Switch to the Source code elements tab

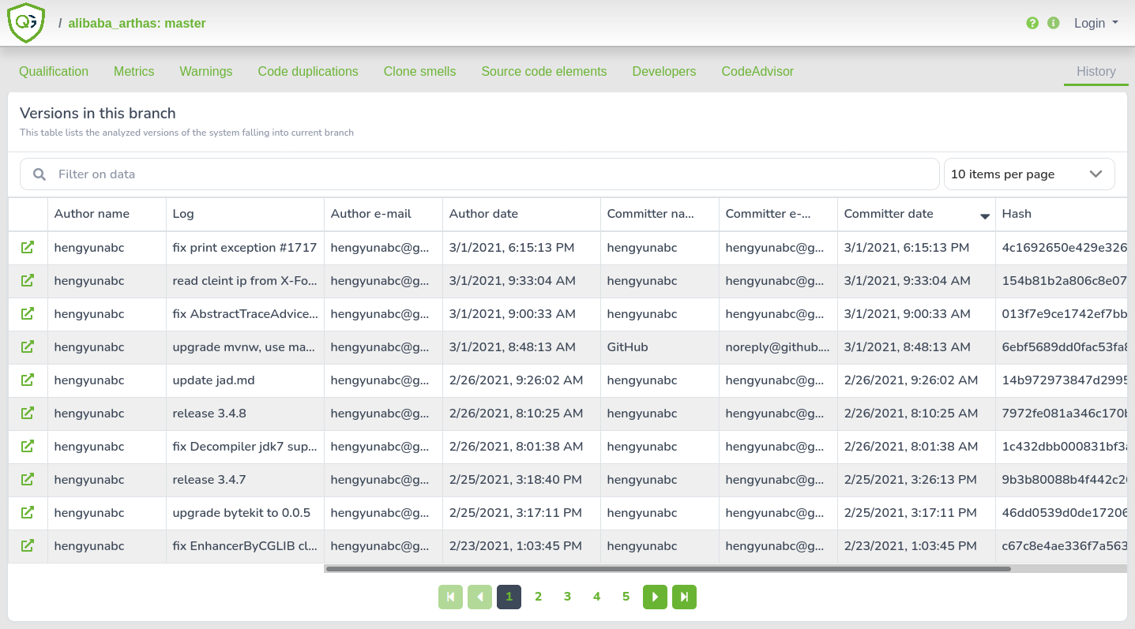(544, 71)
